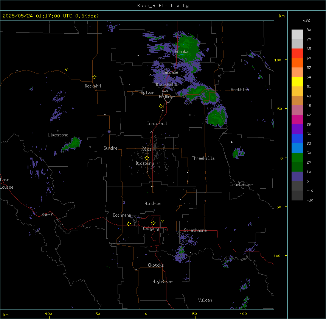Select the light blue 33-30 dBZ swatch
This screenshot has width=326, height=319.
pos(297,148)
